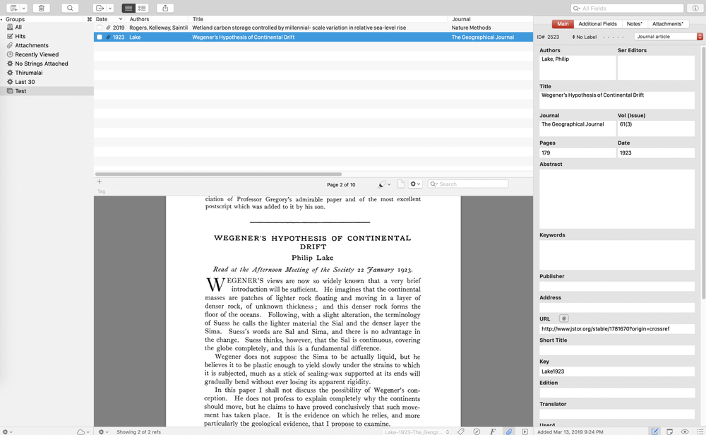The image size is (706, 435).
Task: Switch to the Notes tab
Action: [x=635, y=24]
